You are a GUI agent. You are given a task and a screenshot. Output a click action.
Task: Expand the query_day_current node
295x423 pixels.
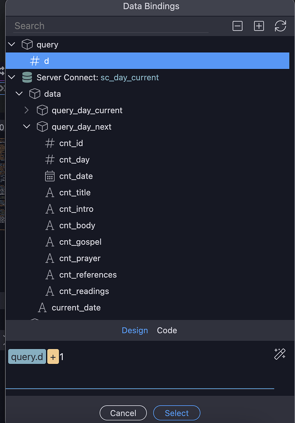(26, 110)
